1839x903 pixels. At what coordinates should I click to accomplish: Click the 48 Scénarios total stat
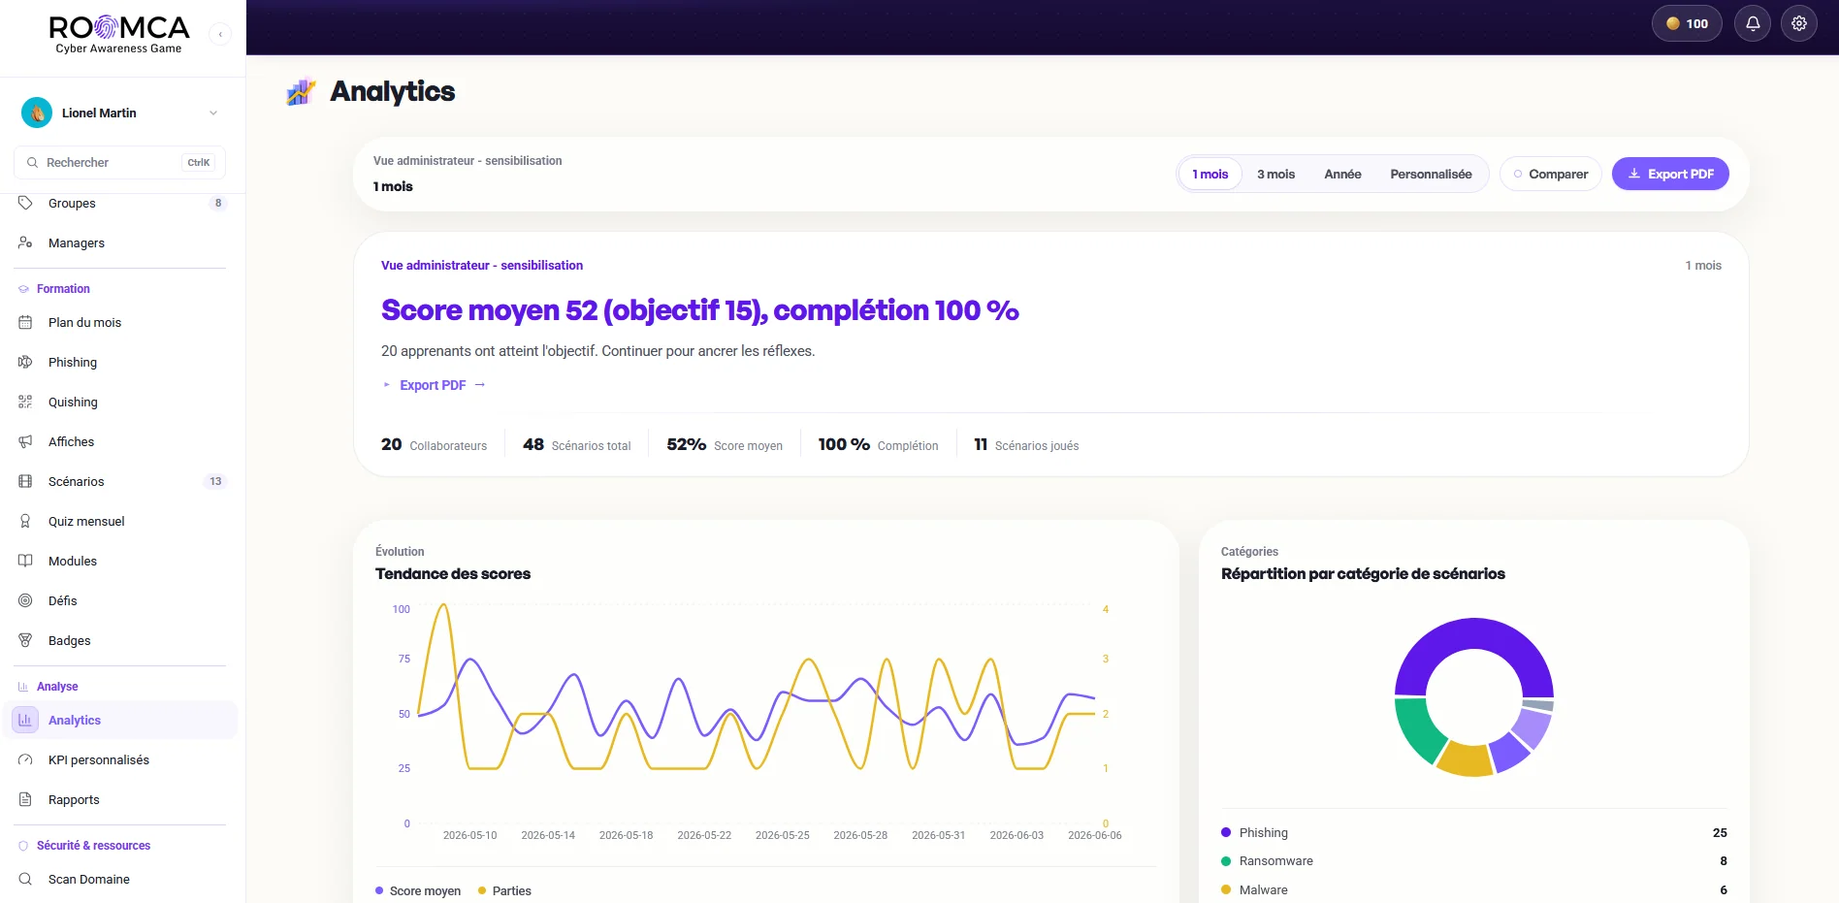click(576, 444)
